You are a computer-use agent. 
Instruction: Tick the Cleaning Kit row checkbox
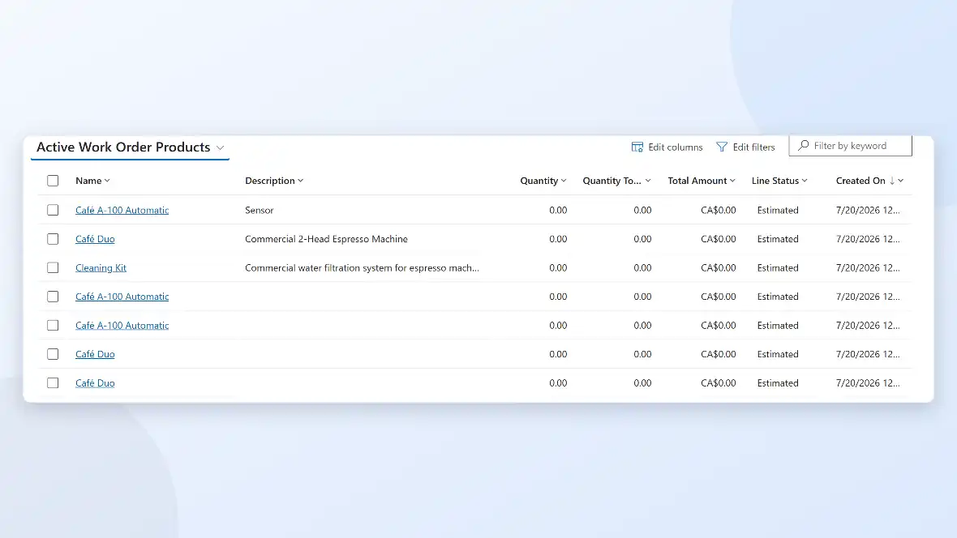(x=53, y=267)
